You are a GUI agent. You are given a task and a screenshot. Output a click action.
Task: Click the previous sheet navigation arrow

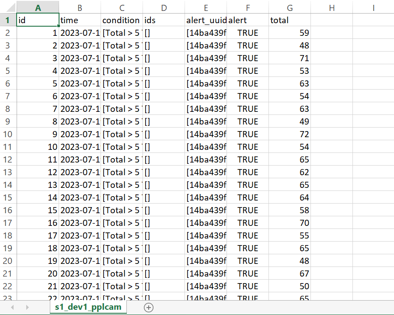click(x=13, y=308)
